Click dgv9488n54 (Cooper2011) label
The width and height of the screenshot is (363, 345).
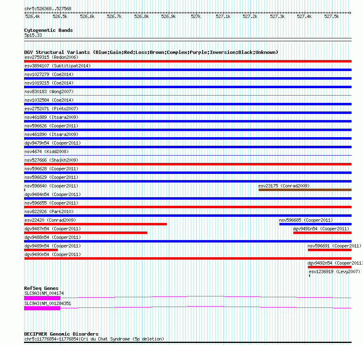tap(53, 237)
